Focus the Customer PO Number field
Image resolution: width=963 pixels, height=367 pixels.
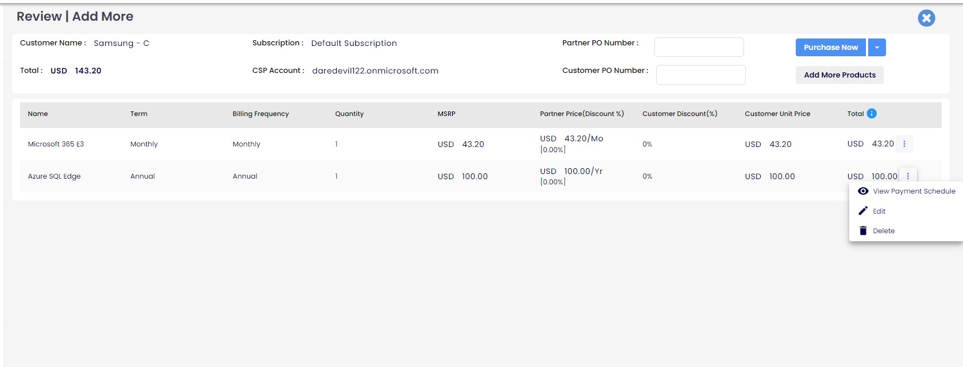pyautogui.click(x=701, y=75)
